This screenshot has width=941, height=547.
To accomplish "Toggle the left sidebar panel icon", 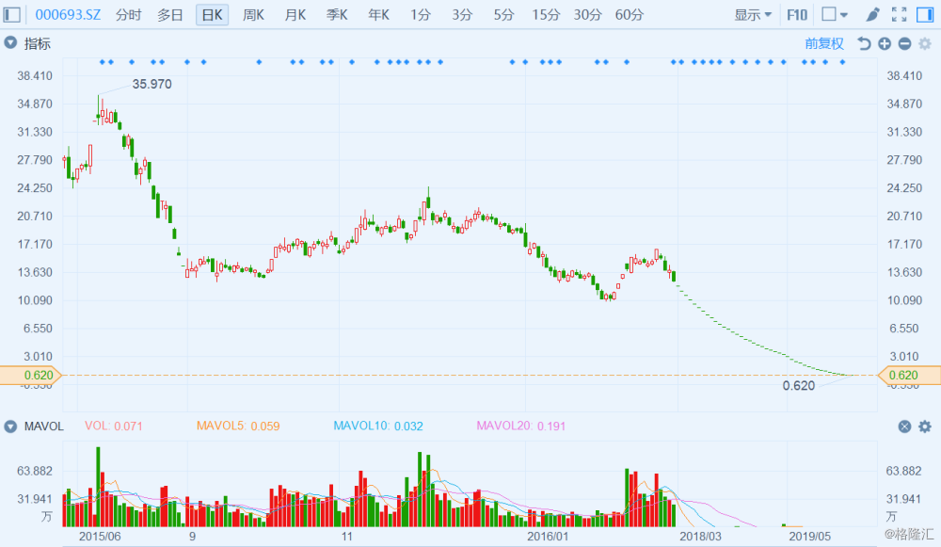I will coord(11,14).
